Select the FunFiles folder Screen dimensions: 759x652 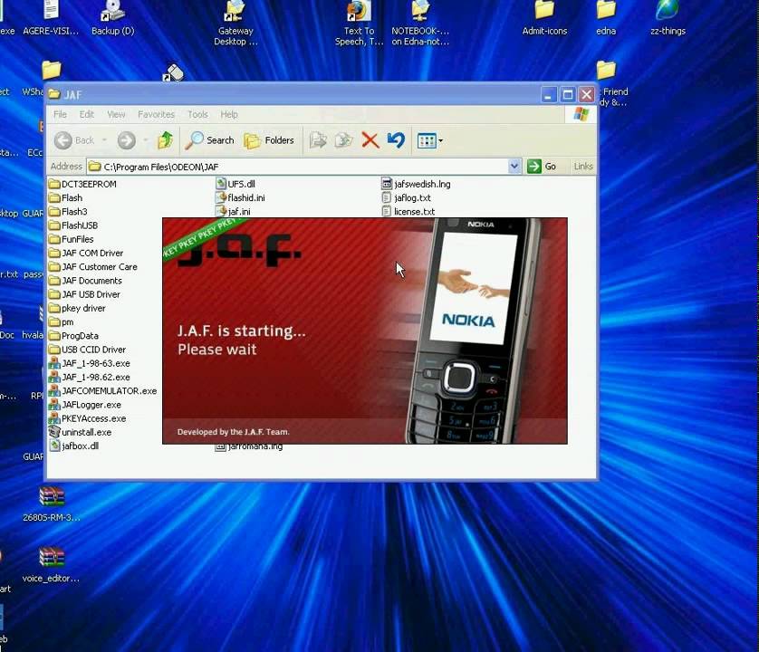(x=72, y=239)
